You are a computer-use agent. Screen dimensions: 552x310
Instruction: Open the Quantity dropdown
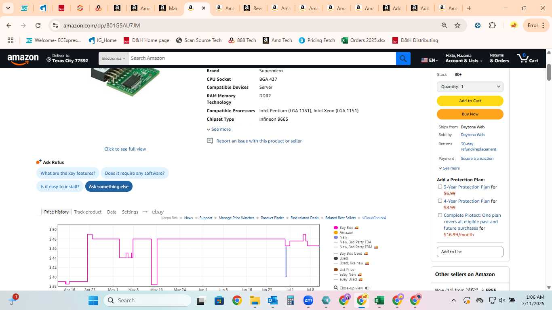click(x=470, y=86)
